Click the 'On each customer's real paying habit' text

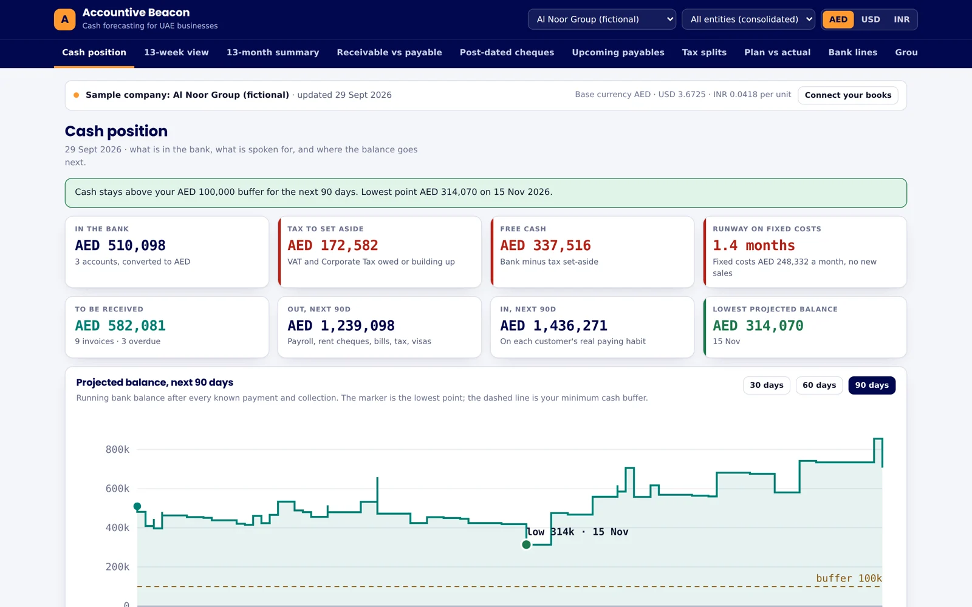click(573, 341)
